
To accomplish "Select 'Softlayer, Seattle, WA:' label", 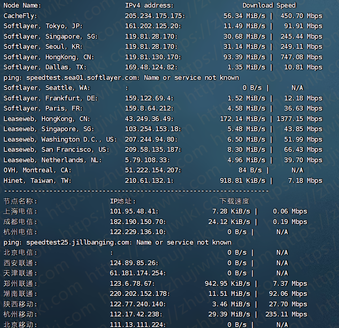I will (47, 88).
